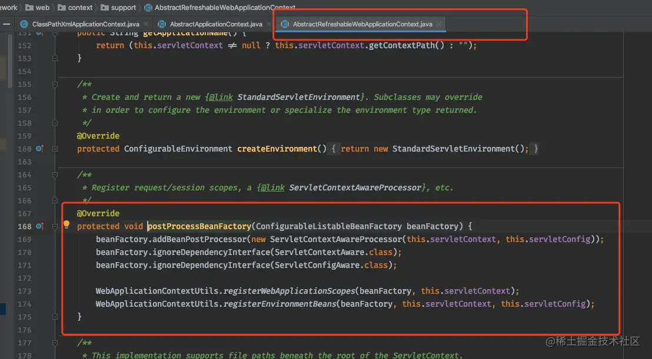The width and height of the screenshot is (652, 359).
Task: Click line number 163 in the gutter
Action: click(25, 162)
